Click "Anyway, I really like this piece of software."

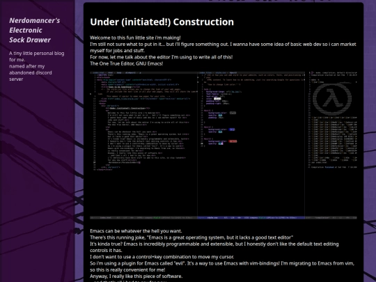[136, 276]
